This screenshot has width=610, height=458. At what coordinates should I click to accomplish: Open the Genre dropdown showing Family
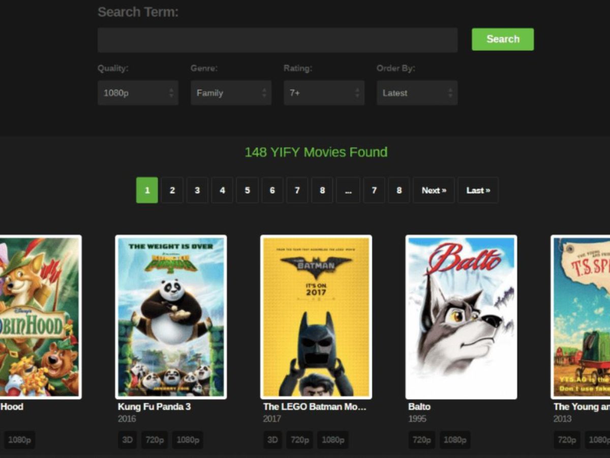coord(231,93)
